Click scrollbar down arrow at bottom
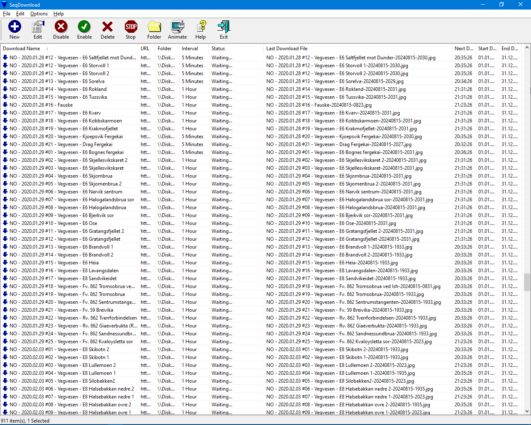This screenshot has height=425, width=531. coord(527,411)
